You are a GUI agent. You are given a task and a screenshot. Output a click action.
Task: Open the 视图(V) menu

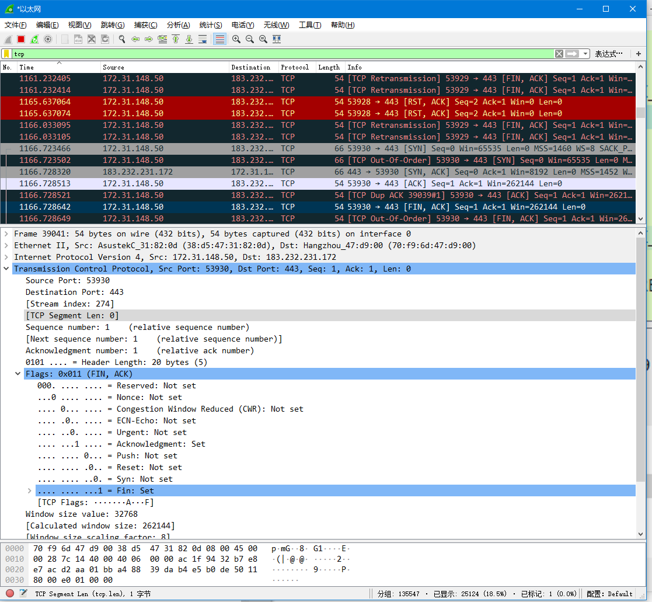point(79,25)
